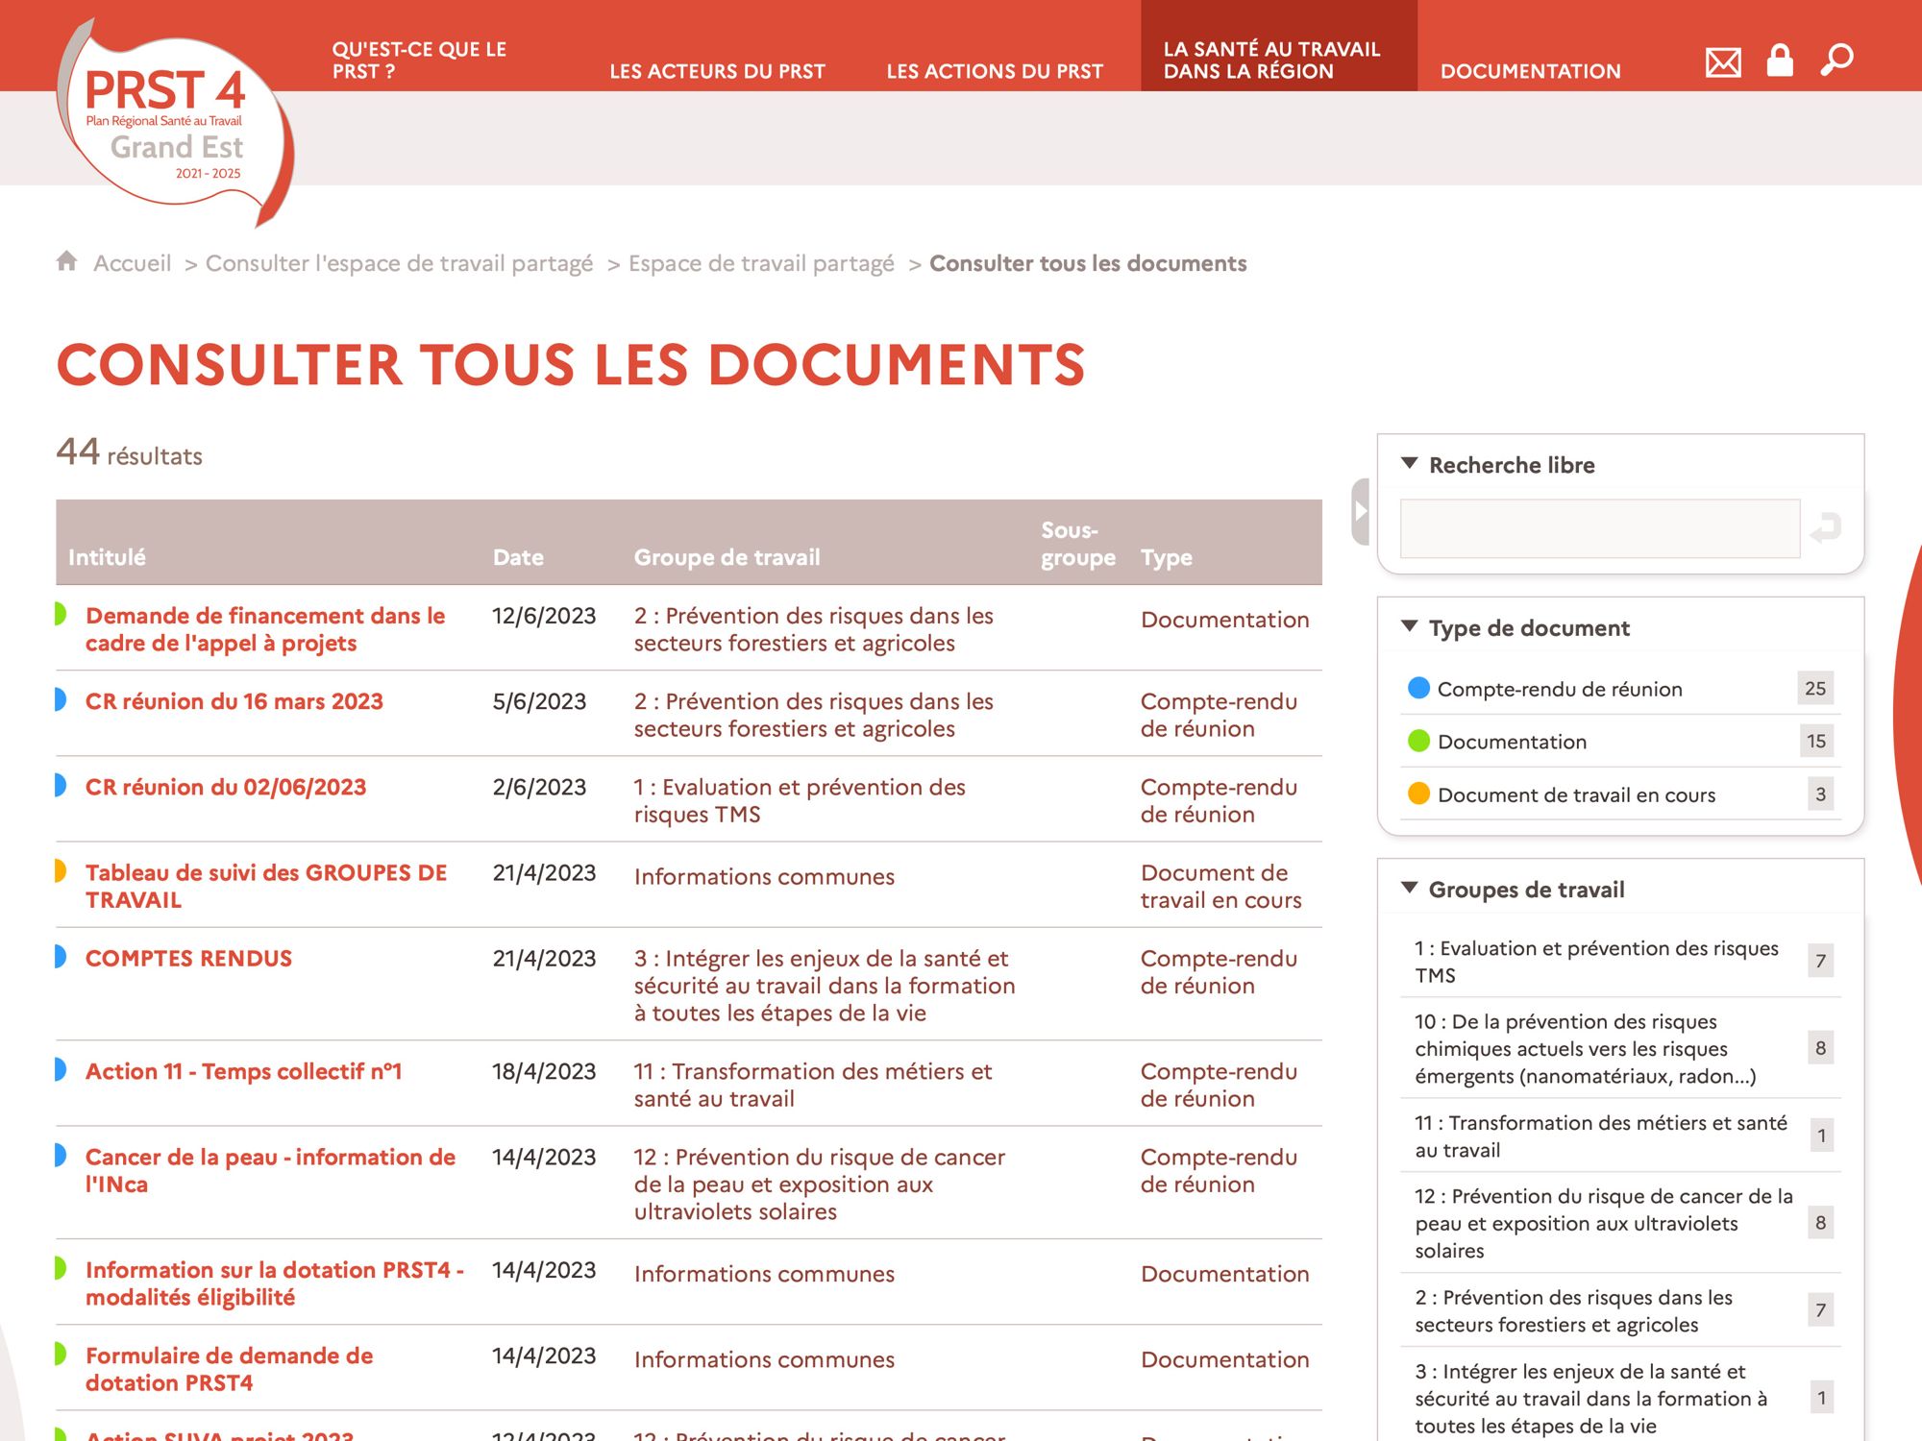Open Les Acteurs du PRST menu
This screenshot has width=1922, height=1441.
(717, 71)
